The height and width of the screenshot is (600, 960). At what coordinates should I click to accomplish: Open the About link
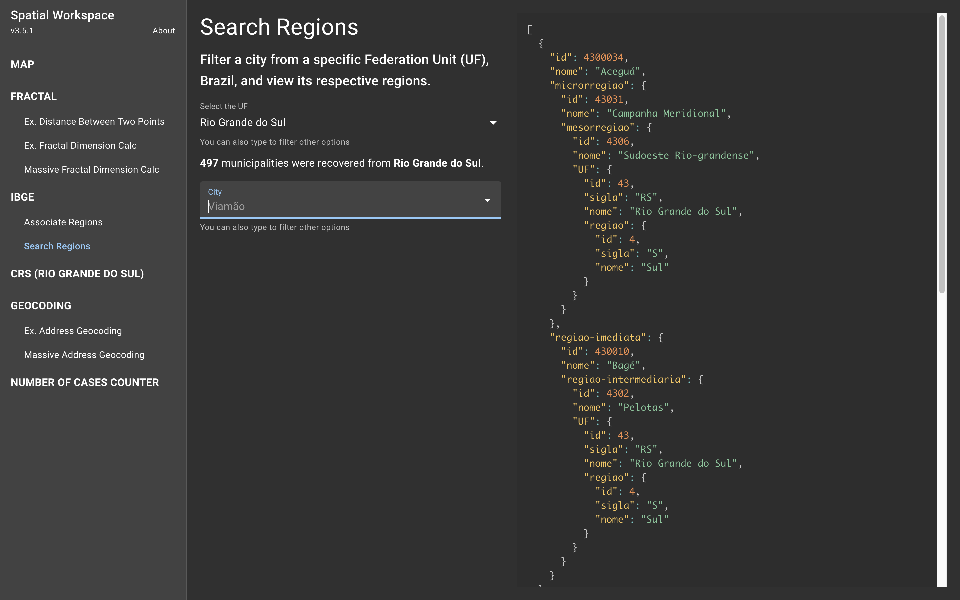coord(163,31)
